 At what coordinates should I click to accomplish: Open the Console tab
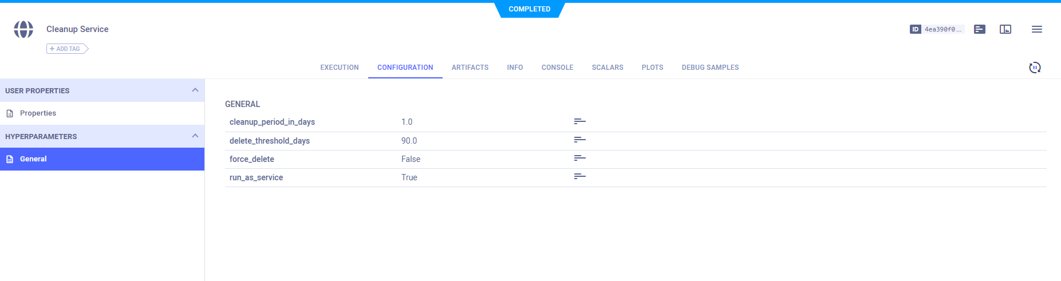[557, 68]
